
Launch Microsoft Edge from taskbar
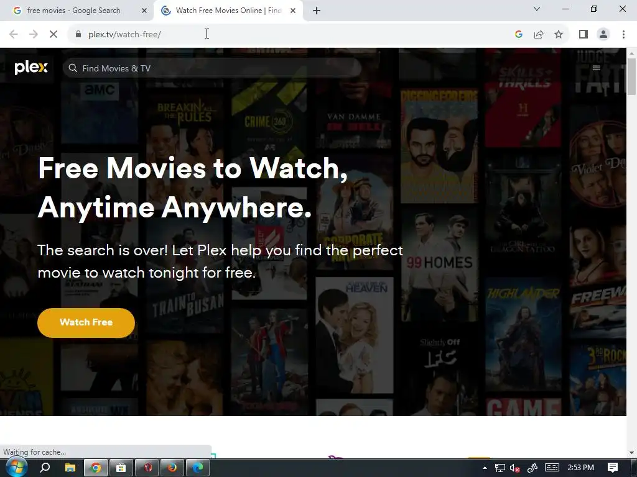click(x=198, y=468)
